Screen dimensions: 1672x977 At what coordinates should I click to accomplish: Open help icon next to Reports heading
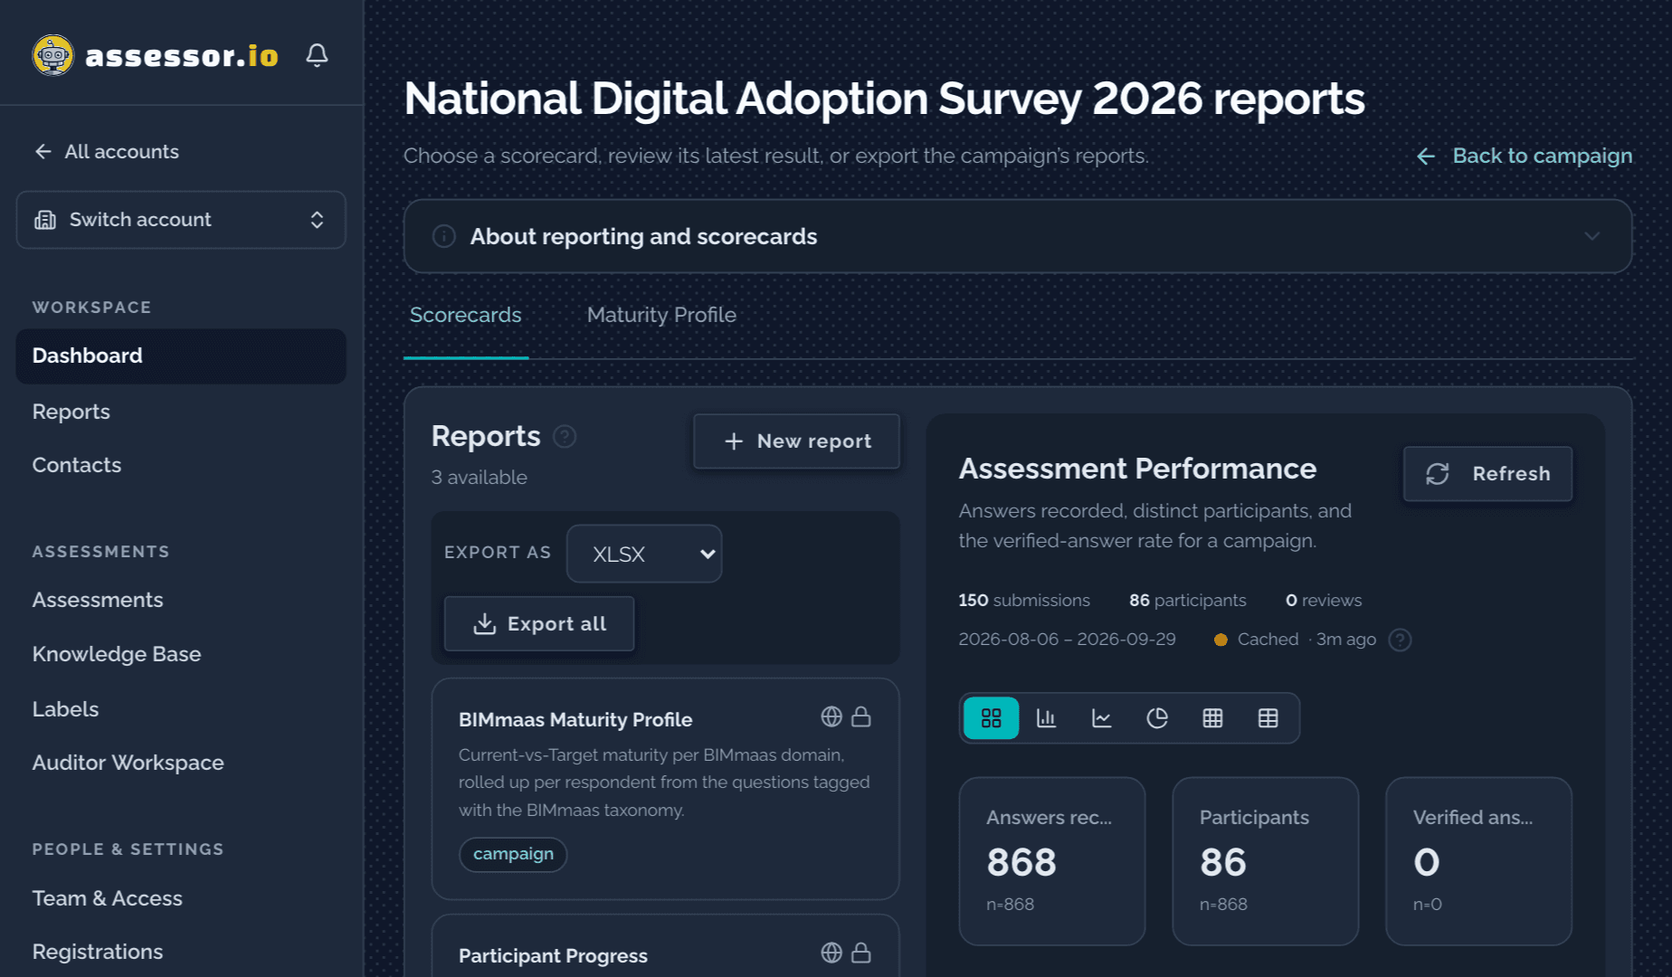coord(565,437)
